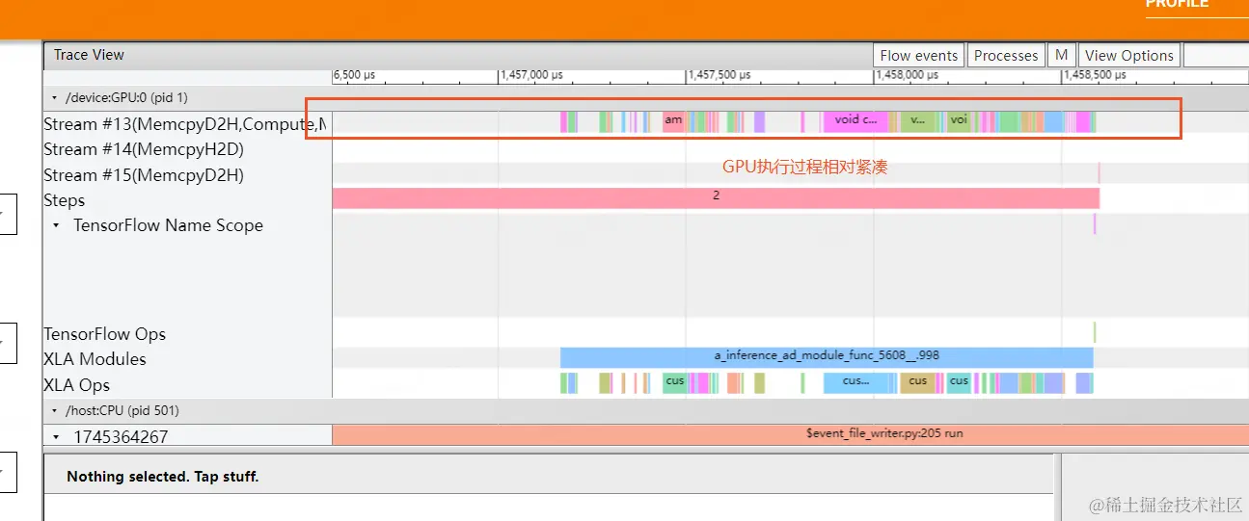The width and height of the screenshot is (1249, 521).
Task: Click the 1,457,000 µs ruler mark
Action: click(x=531, y=75)
